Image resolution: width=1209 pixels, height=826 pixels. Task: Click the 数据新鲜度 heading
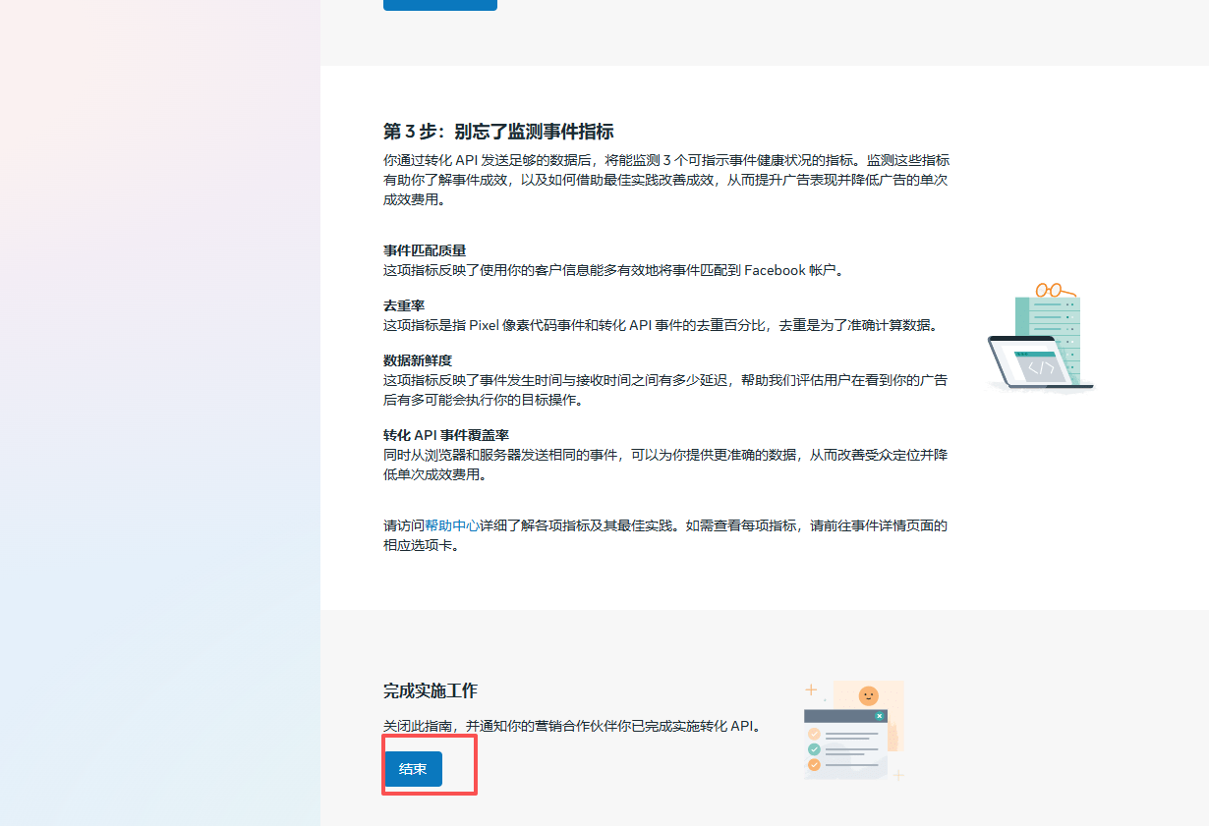[418, 360]
